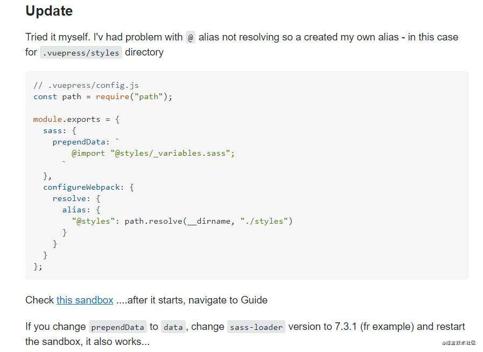This screenshot has width=483, height=352.
Task: Click the // .vuepress/config.js comment line
Action: click(x=86, y=85)
